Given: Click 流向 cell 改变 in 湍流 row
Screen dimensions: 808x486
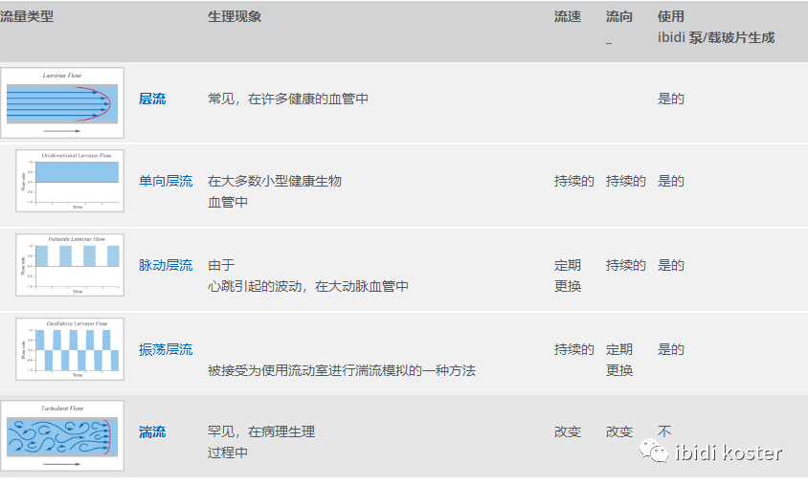Looking at the screenshot, I should [x=618, y=431].
